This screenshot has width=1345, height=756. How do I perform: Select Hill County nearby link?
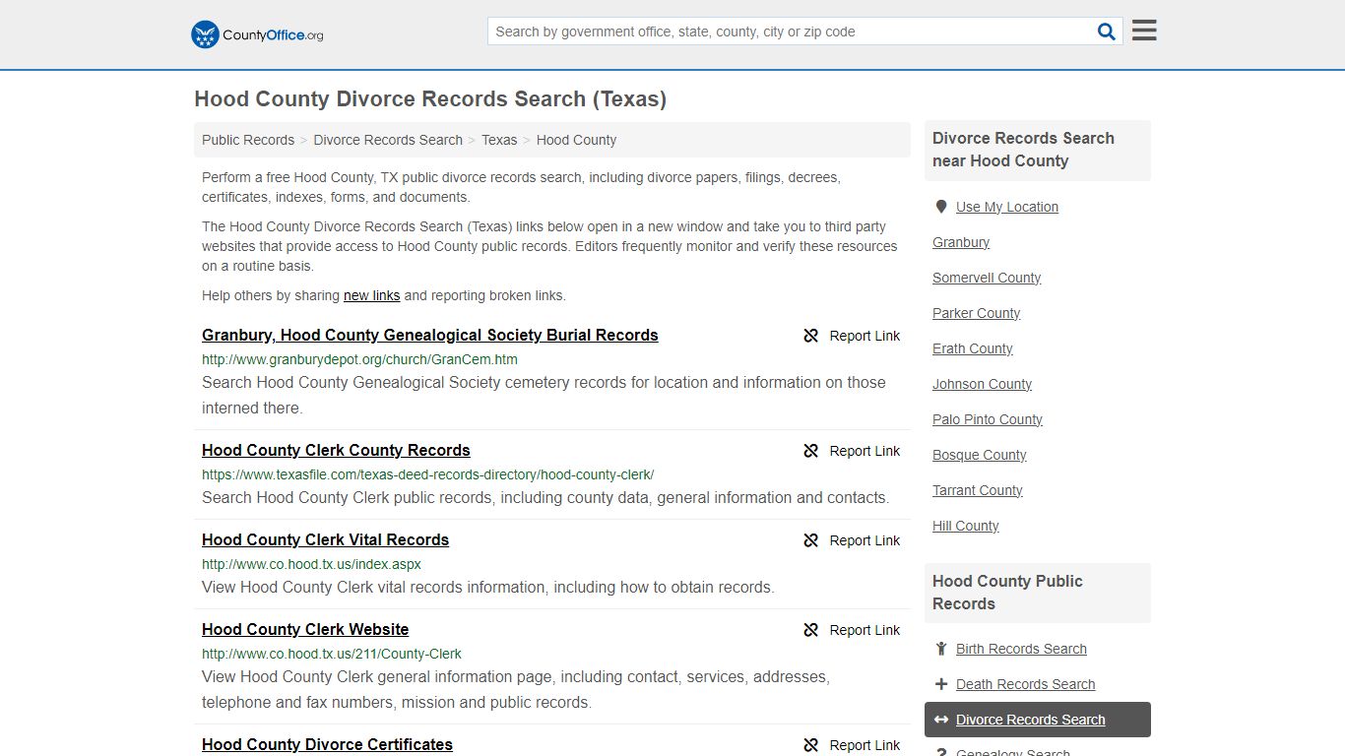pos(965,526)
